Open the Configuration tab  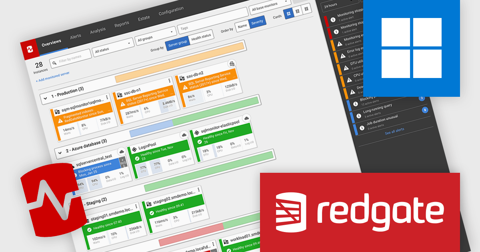(171, 11)
